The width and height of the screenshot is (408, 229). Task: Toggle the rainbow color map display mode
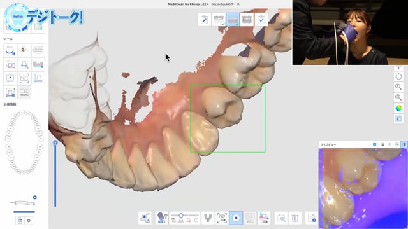click(398, 108)
